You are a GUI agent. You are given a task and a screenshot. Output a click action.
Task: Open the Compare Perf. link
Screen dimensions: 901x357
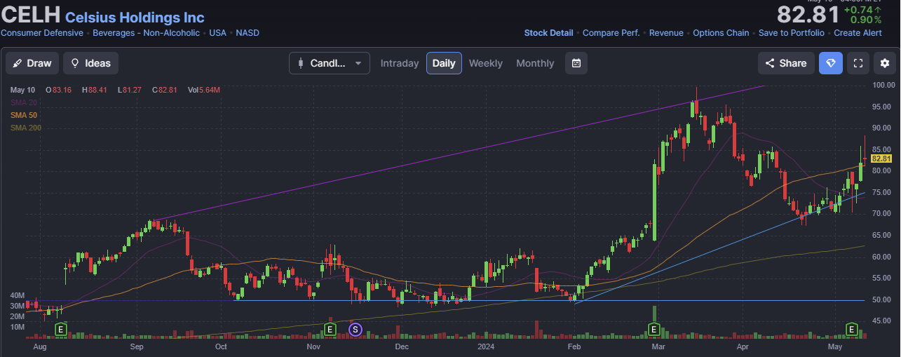tap(611, 33)
